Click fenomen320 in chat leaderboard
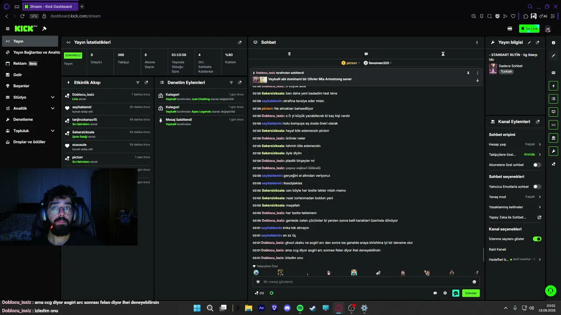The height and width of the screenshot is (315, 561). (x=378, y=63)
